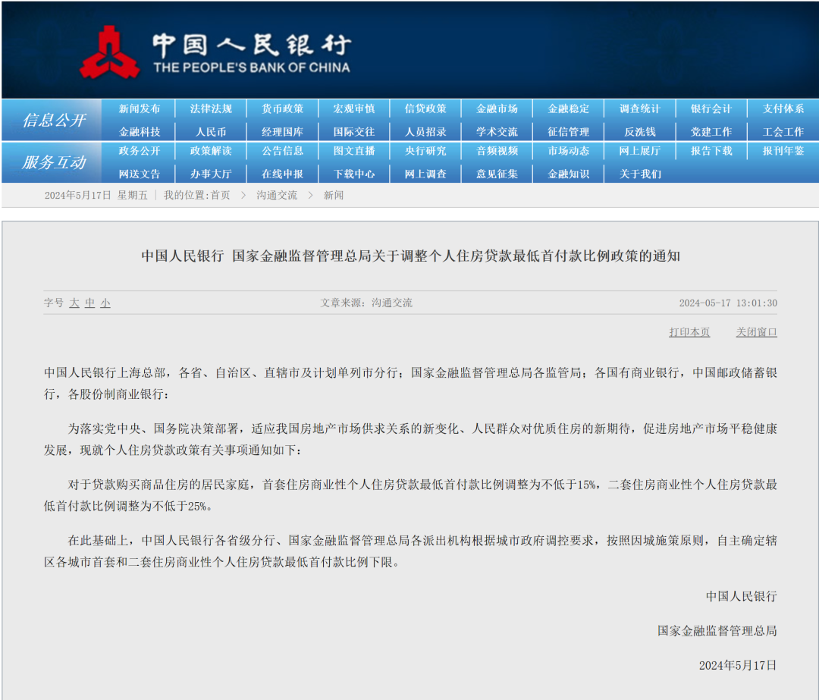819x700 pixels.
Task: Click the 文章来源：沟通交流 text
Action: coord(366,303)
